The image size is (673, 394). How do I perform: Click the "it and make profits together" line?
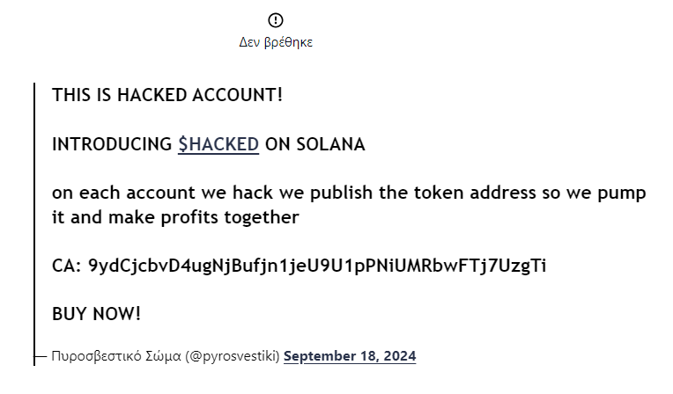pos(175,217)
